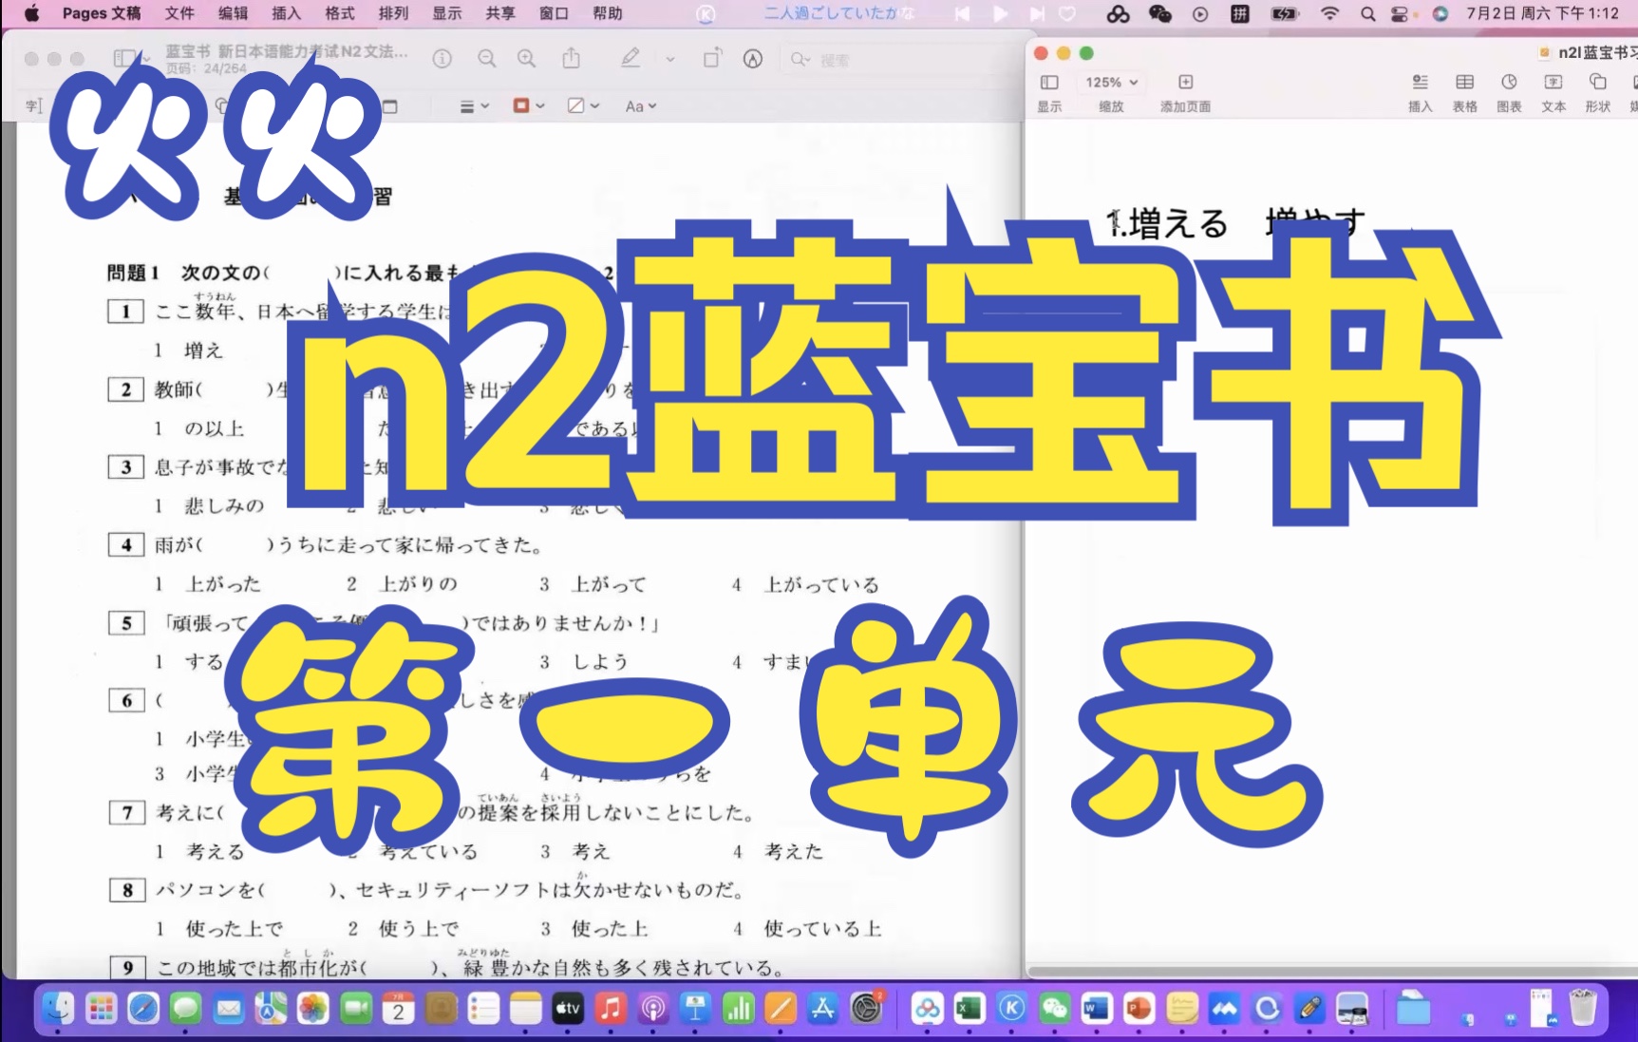Zoom in with Preview's magnifier plus icon

coord(527,59)
